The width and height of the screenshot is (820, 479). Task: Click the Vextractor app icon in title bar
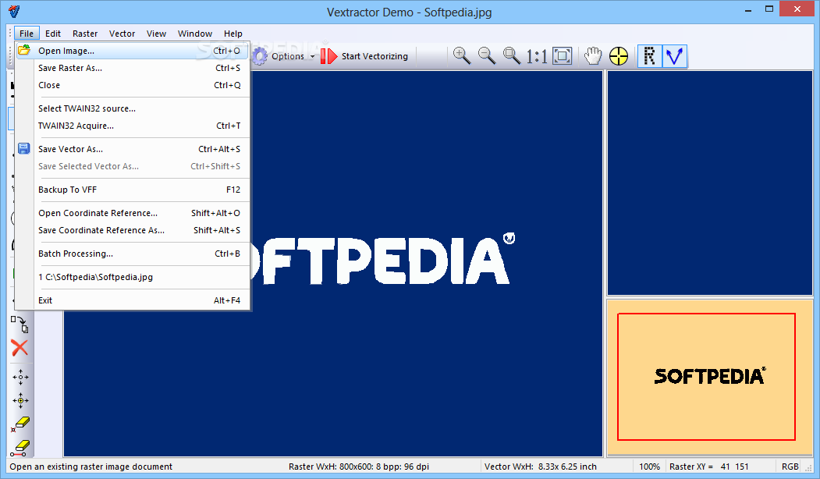coord(14,11)
